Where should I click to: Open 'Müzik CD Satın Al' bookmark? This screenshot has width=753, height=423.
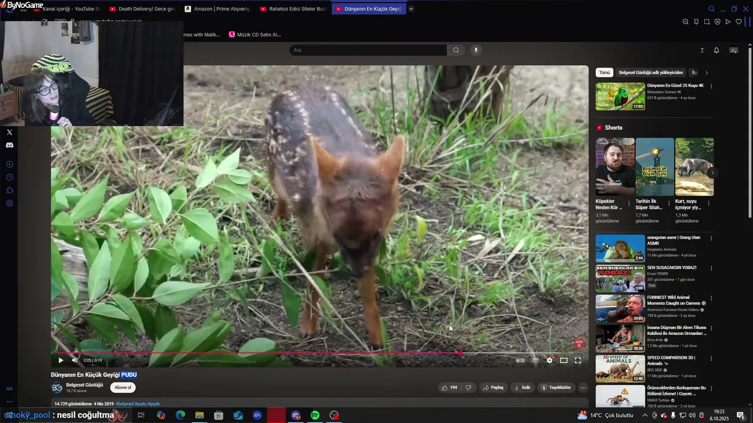255,35
